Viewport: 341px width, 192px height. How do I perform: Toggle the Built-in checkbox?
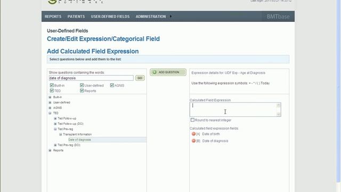coord(52,85)
